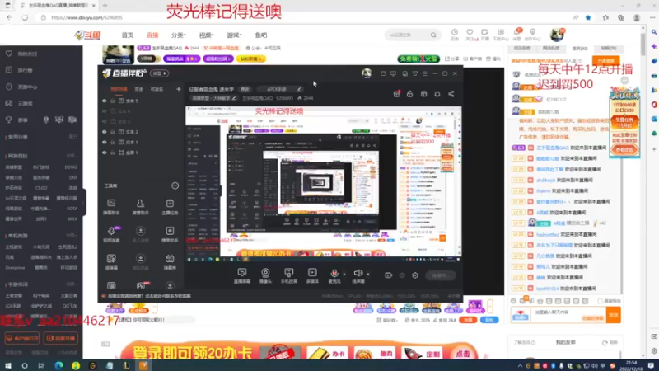
Task: Select 直播 tab in Douyu nav
Action: (152, 35)
